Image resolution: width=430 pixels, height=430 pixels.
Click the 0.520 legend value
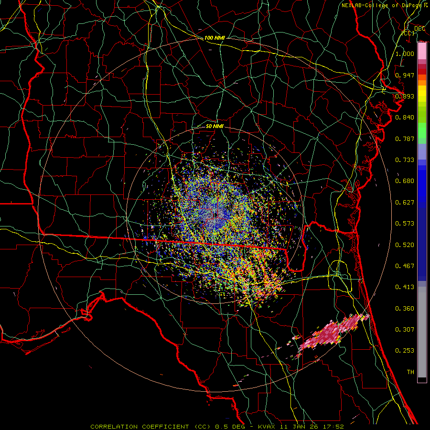point(405,245)
